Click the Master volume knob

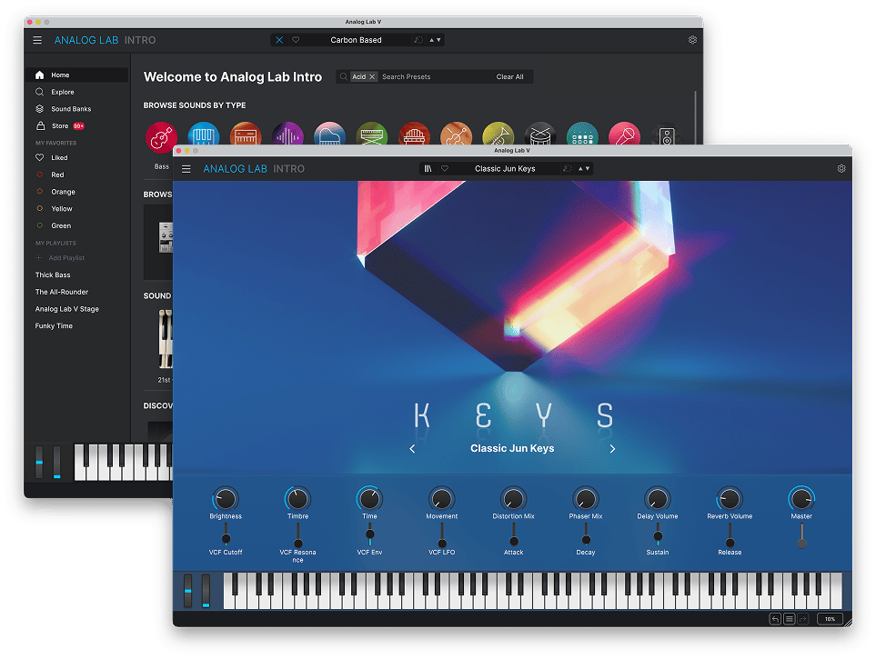pyautogui.click(x=801, y=498)
